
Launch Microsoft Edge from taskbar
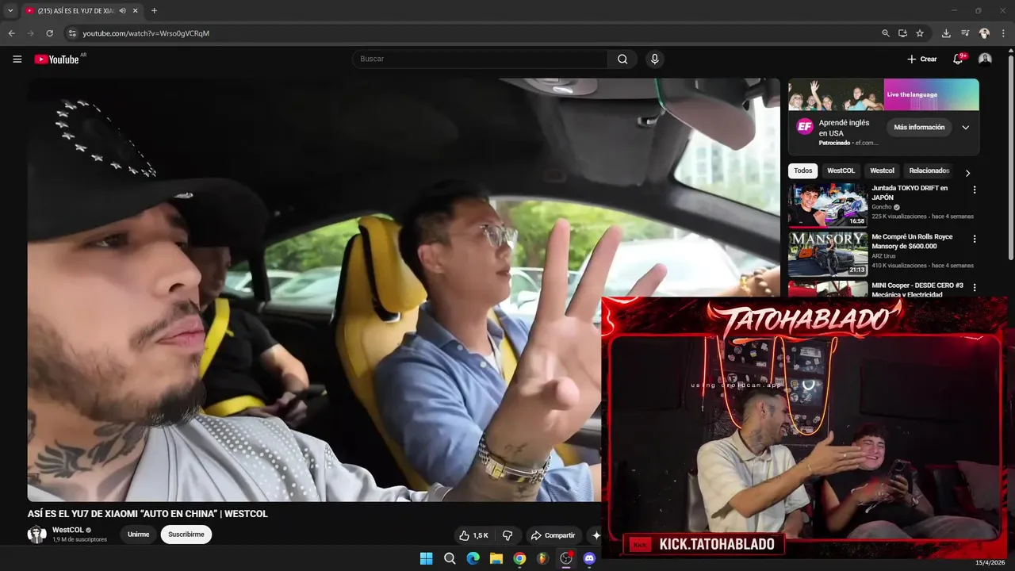point(473,558)
